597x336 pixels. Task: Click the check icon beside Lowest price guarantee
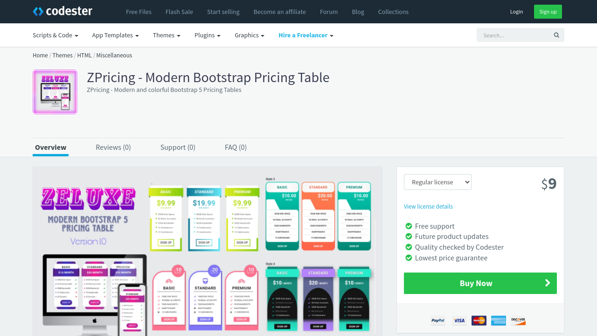tap(409, 258)
